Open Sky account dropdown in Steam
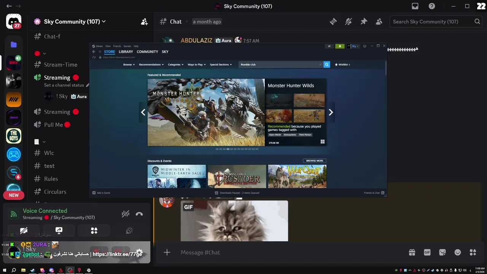Viewport: 487px width, 274px height. pos(353,46)
